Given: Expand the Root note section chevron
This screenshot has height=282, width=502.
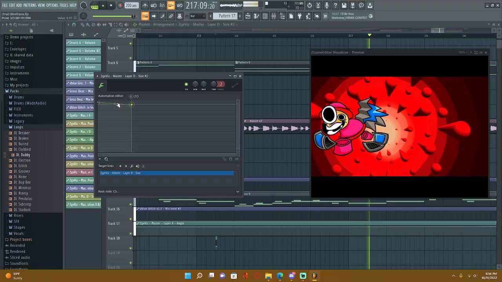Looking at the screenshot, I should click(237, 192).
